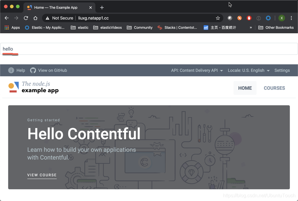The width and height of the screenshot is (298, 201).
Task: Close the window with the red button
Action: (6, 7)
